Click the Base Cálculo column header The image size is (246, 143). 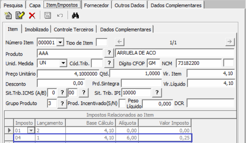point(91,123)
